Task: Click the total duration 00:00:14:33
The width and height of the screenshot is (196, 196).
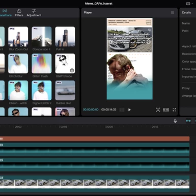Action: [109, 109]
